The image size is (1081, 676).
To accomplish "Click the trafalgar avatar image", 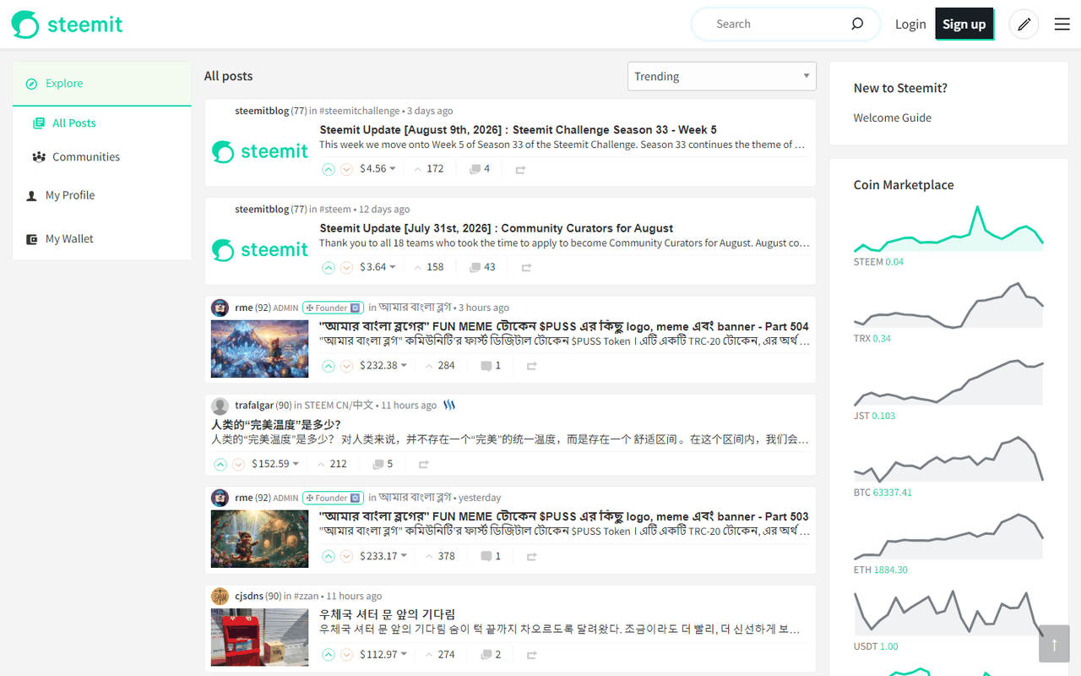I will (x=220, y=406).
